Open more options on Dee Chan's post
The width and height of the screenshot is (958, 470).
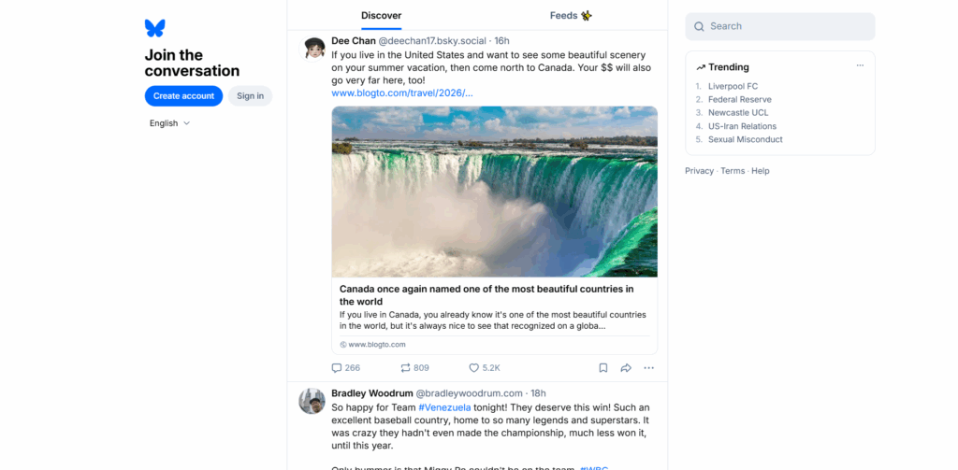pyautogui.click(x=648, y=368)
